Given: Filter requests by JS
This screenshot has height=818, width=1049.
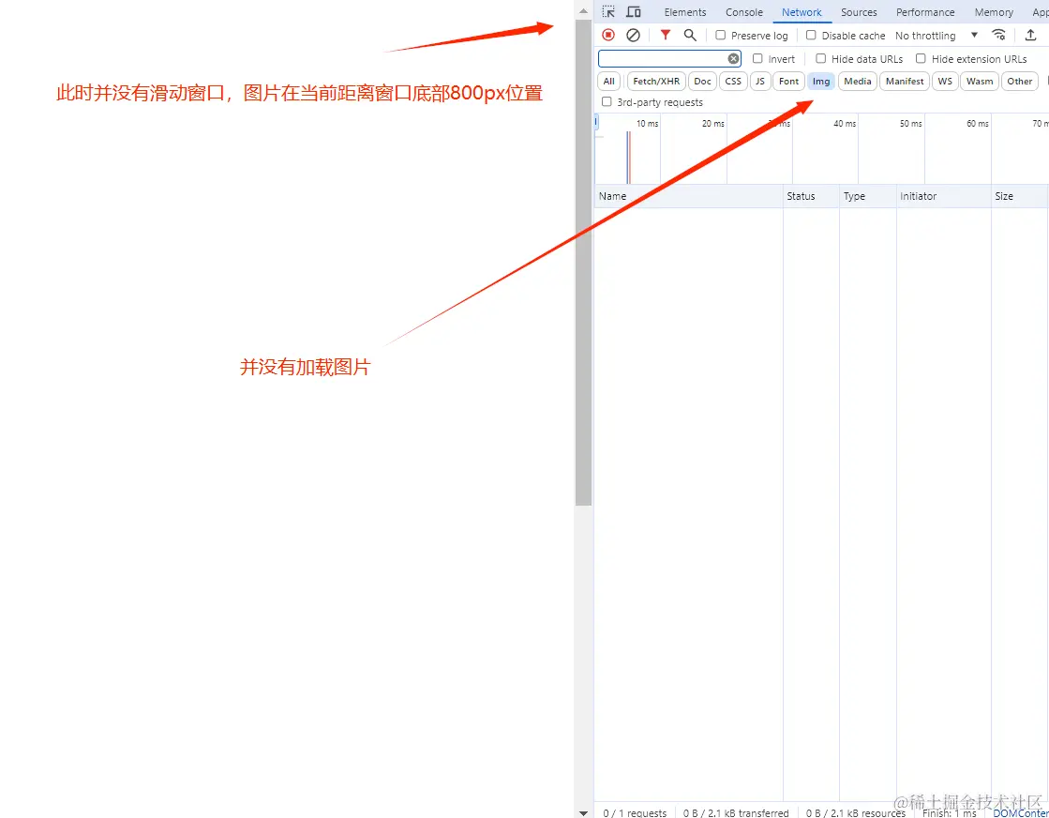Looking at the screenshot, I should pos(760,81).
